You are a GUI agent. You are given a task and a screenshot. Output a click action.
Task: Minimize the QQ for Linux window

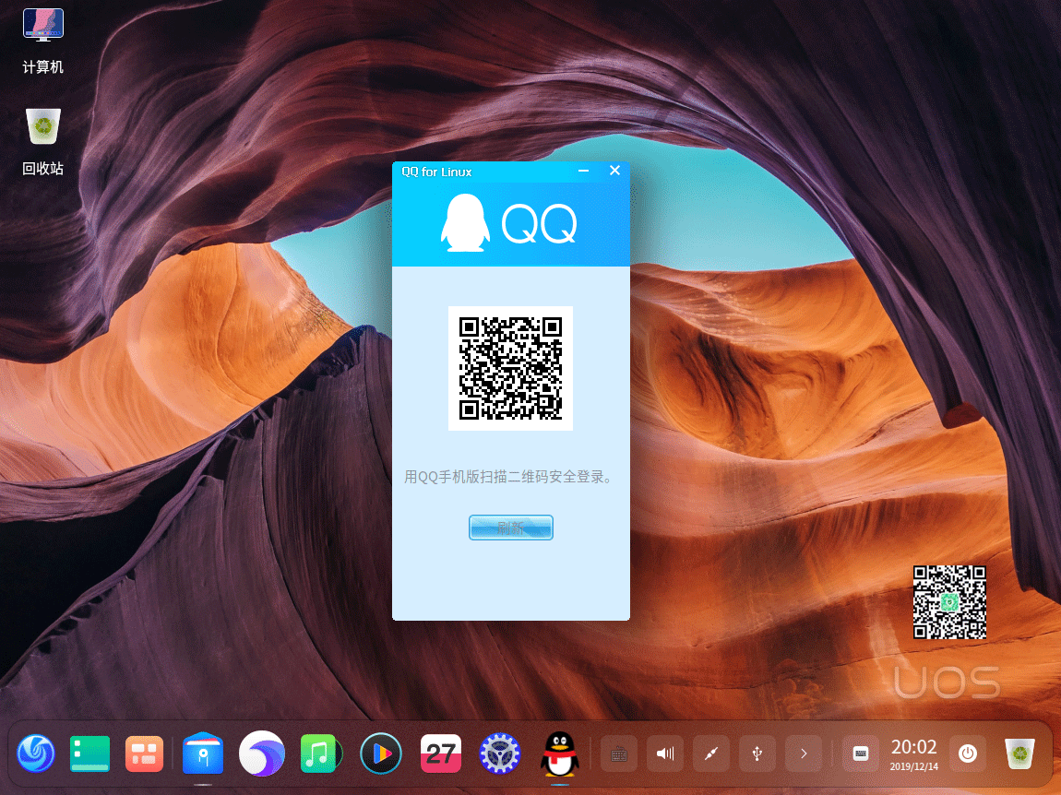(x=583, y=172)
